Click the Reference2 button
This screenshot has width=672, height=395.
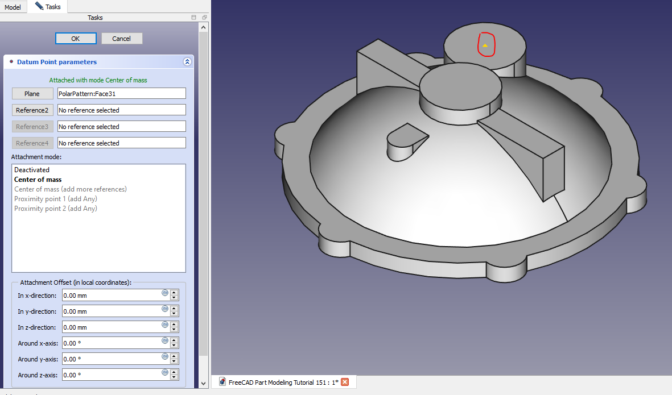pos(32,110)
